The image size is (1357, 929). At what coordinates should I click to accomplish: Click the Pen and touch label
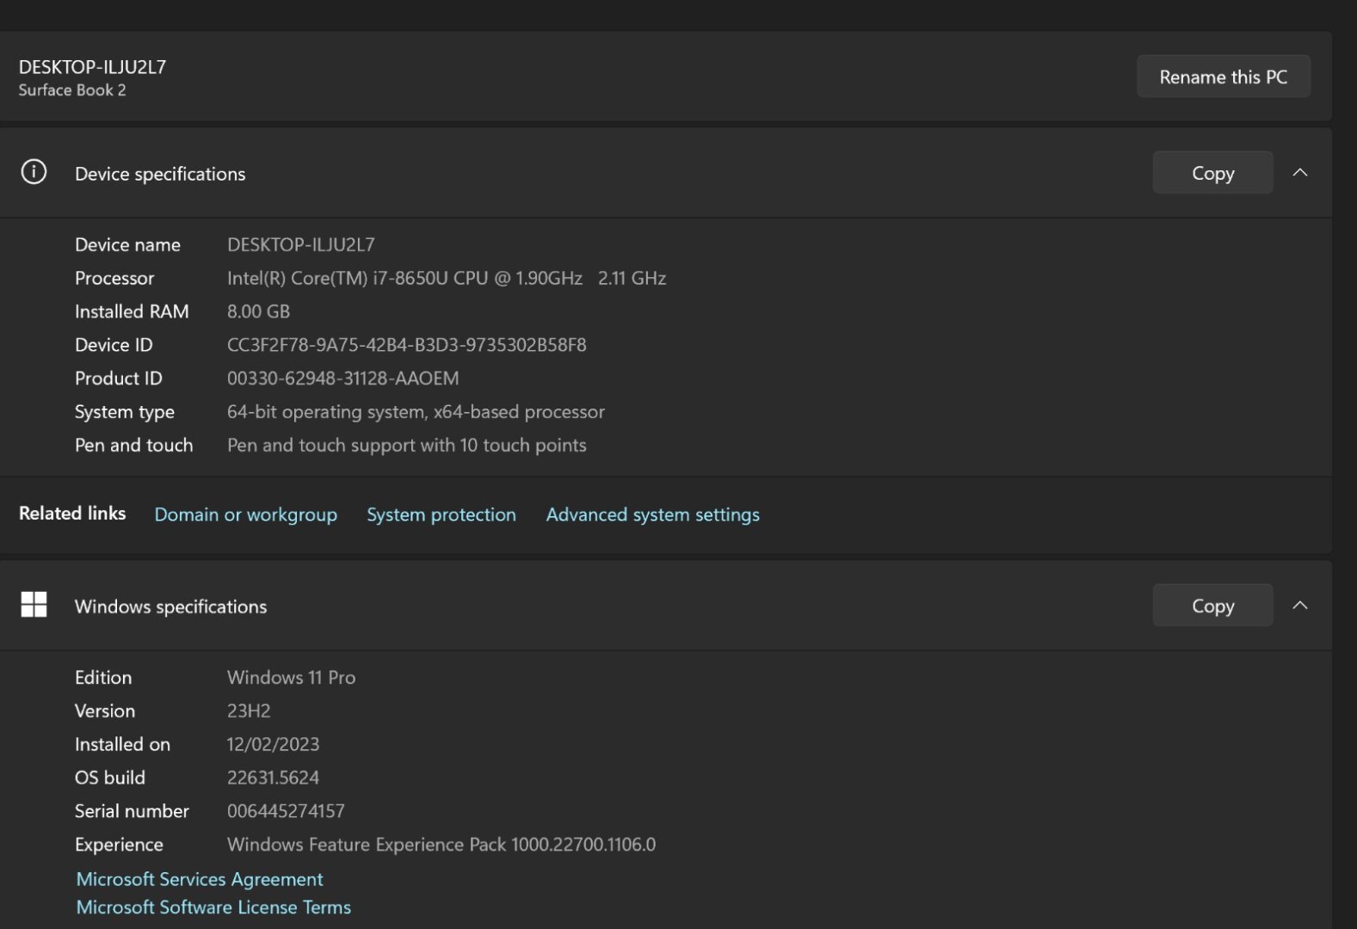pyautogui.click(x=133, y=446)
